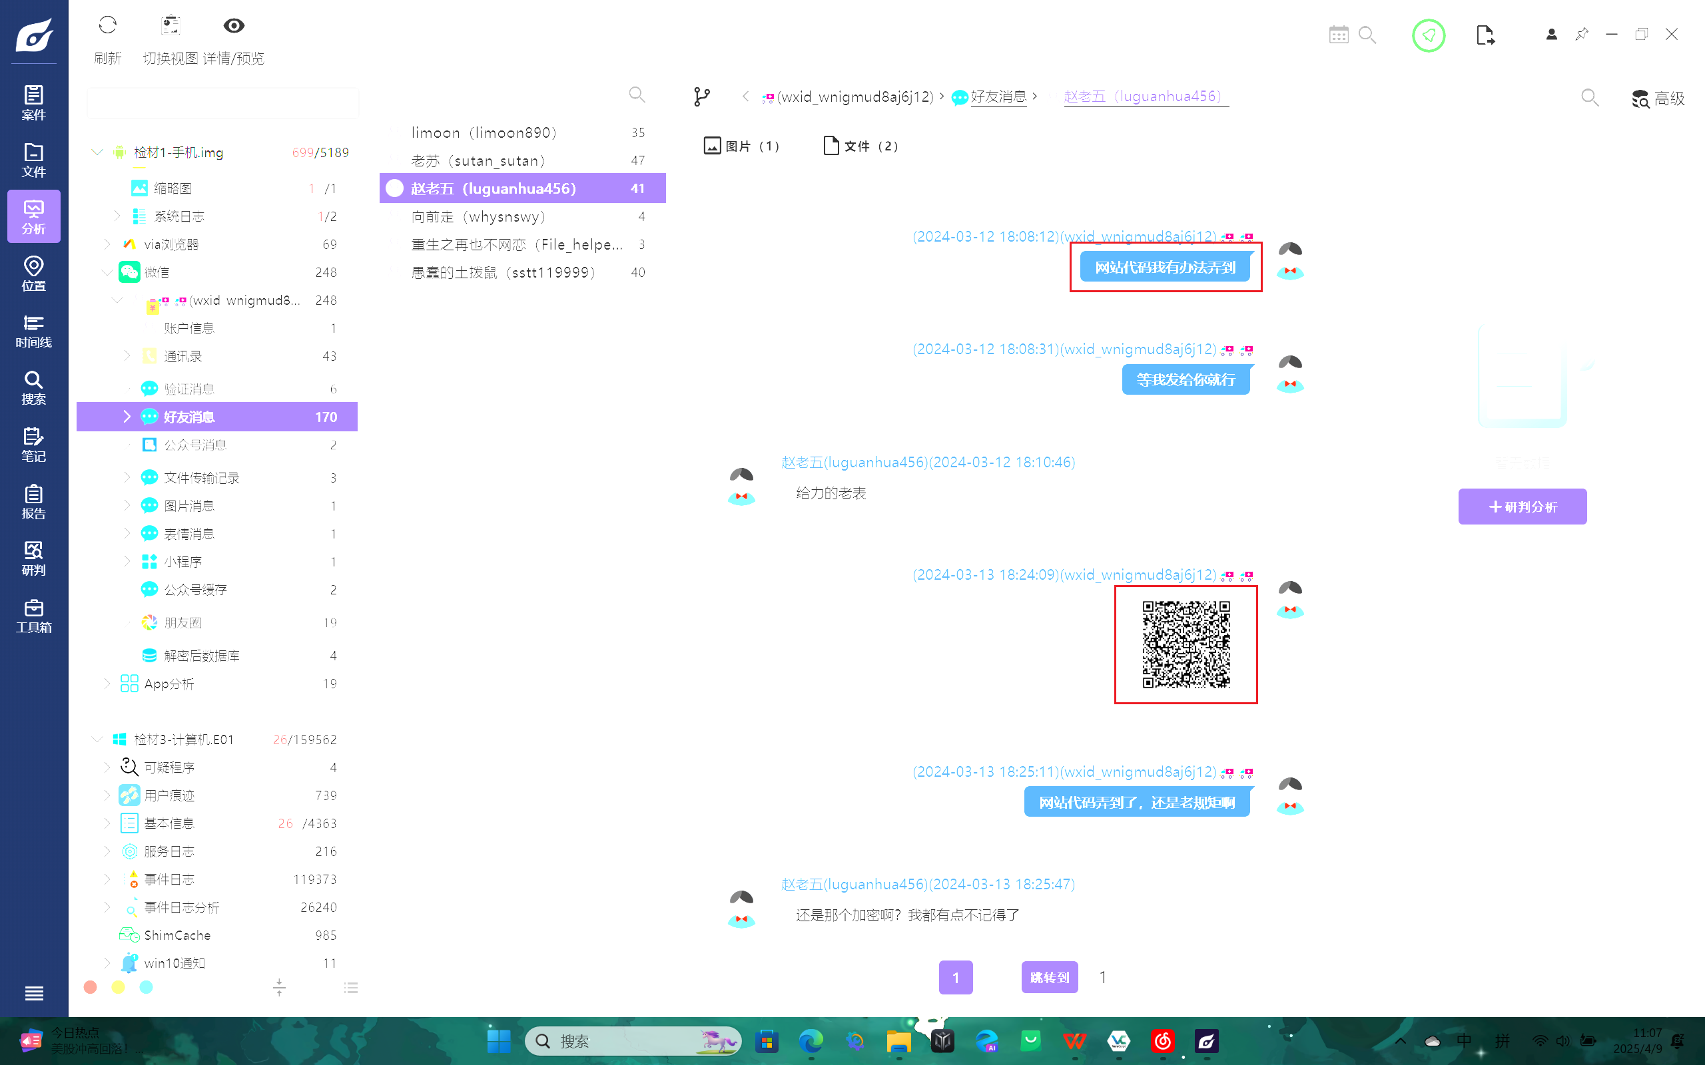Toggle the selected 赵老五 contact radio circle
The image size is (1705, 1065).
(x=394, y=188)
